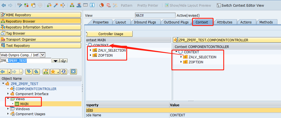This screenshot has height=118, width=281.
Task: Click the Active/Inactive toggle icon
Action: [x=26, y=5]
